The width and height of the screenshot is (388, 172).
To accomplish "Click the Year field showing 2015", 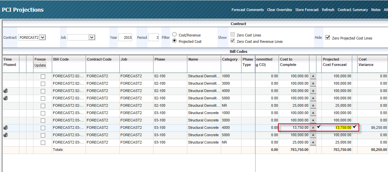I will (125, 37).
